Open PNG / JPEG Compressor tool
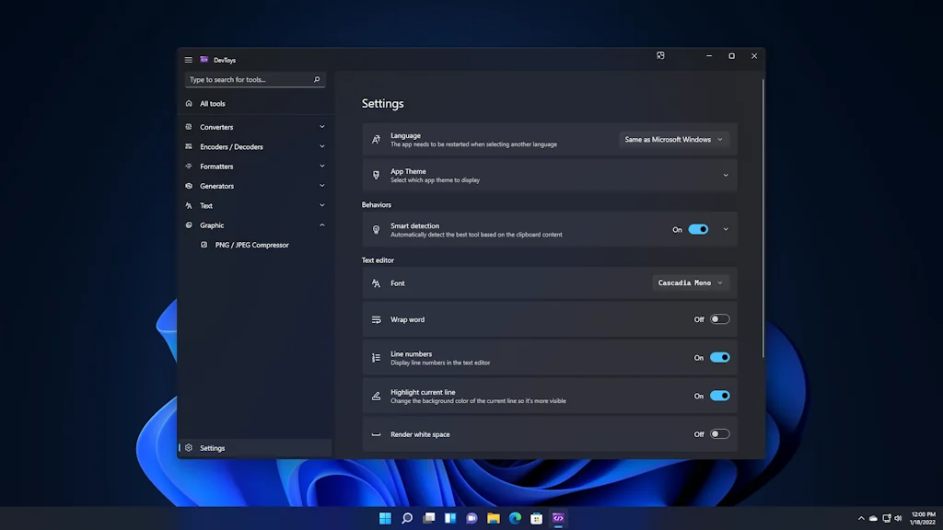 tap(251, 245)
